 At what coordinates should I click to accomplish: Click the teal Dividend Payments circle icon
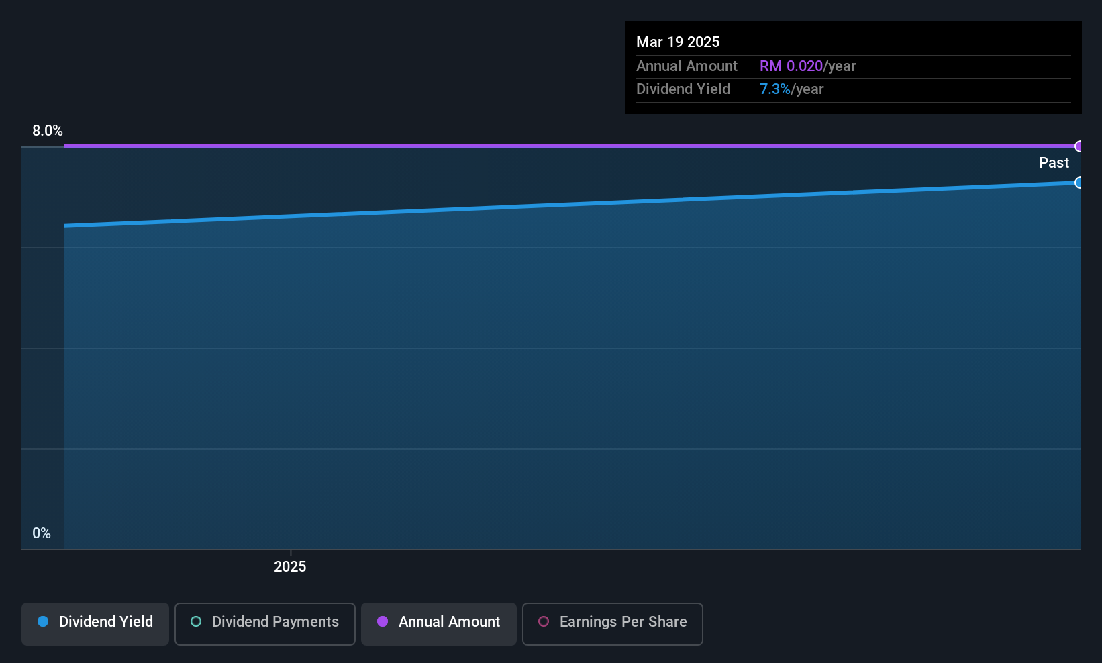(196, 621)
